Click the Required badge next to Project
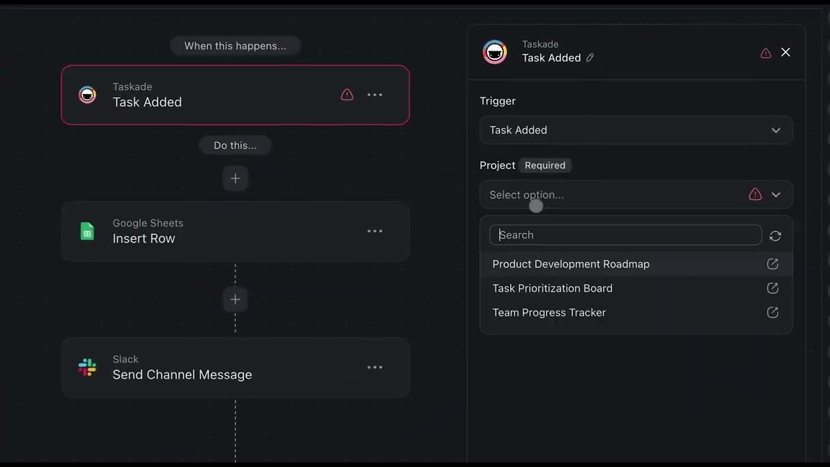Viewport: 830px width, 467px height. [545, 165]
